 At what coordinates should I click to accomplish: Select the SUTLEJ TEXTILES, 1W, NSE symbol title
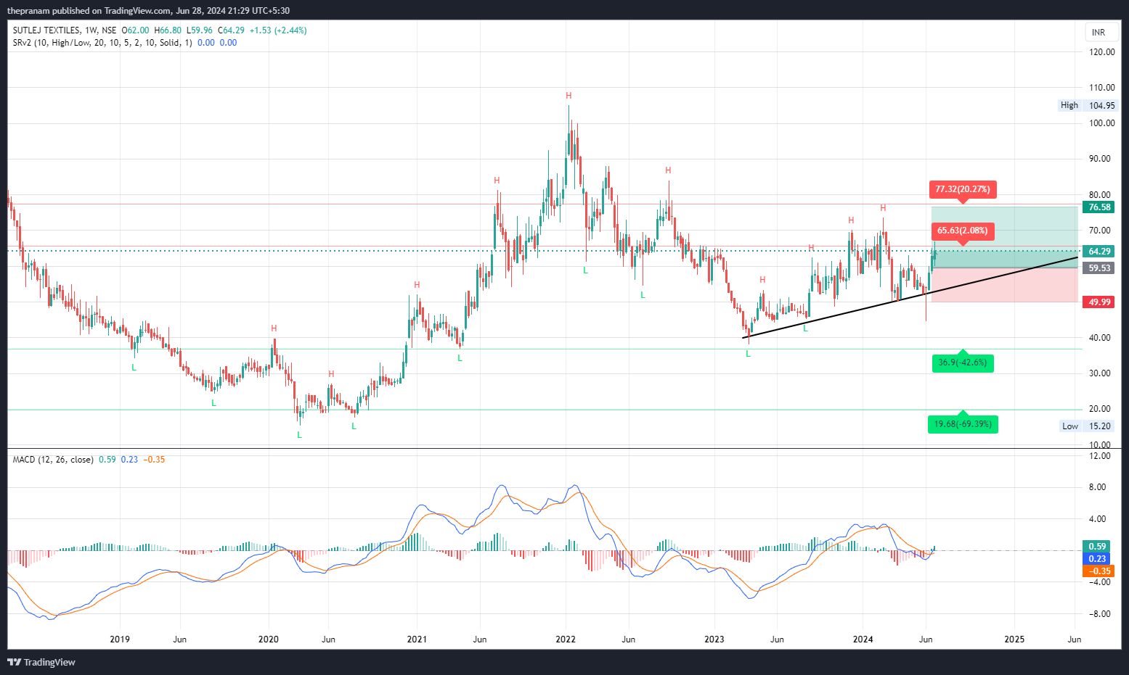click(65, 30)
